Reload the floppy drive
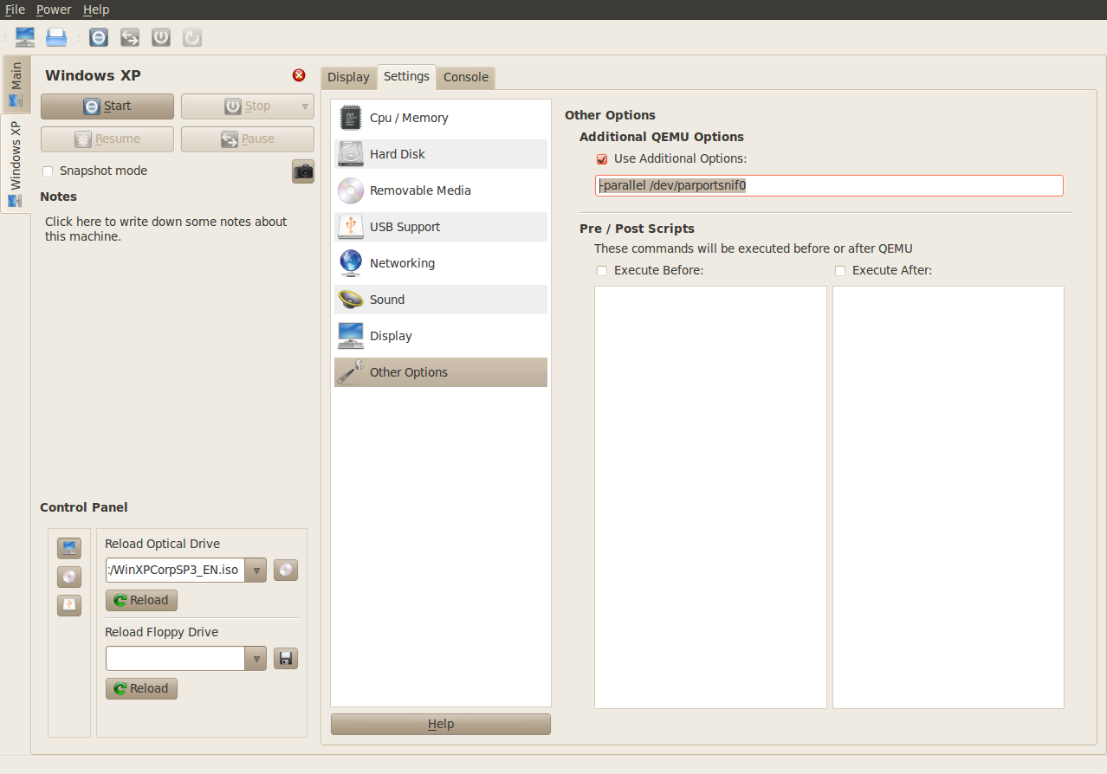The image size is (1107, 774). pyautogui.click(x=141, y=689)
